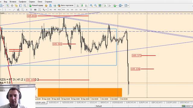Select the Fibonacci retracement tool
193x108 pixels.
pyautogui.click(x=22, y=10)
